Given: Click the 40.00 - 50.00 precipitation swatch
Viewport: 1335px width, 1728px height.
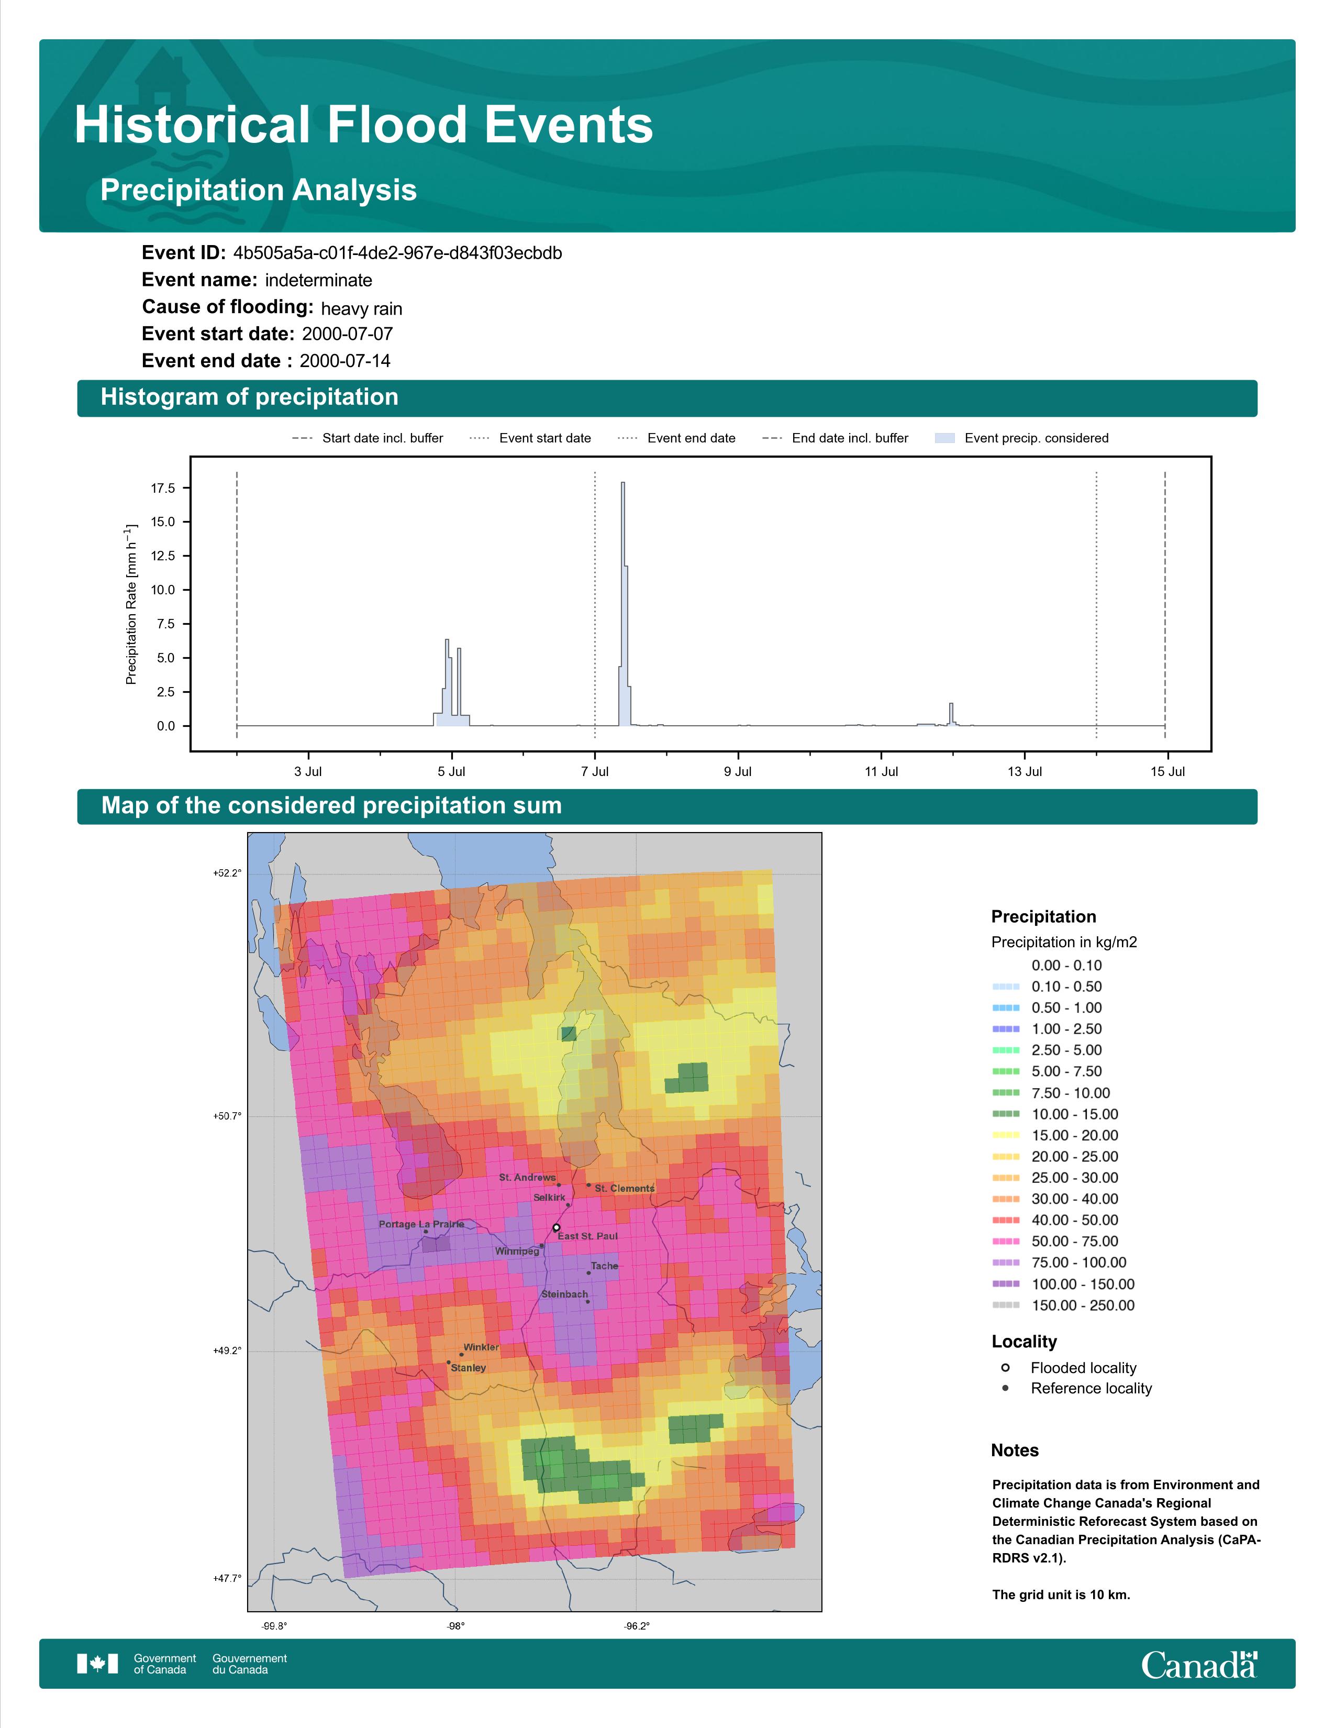Looking at the screenshot, I should (1006, 1221).
